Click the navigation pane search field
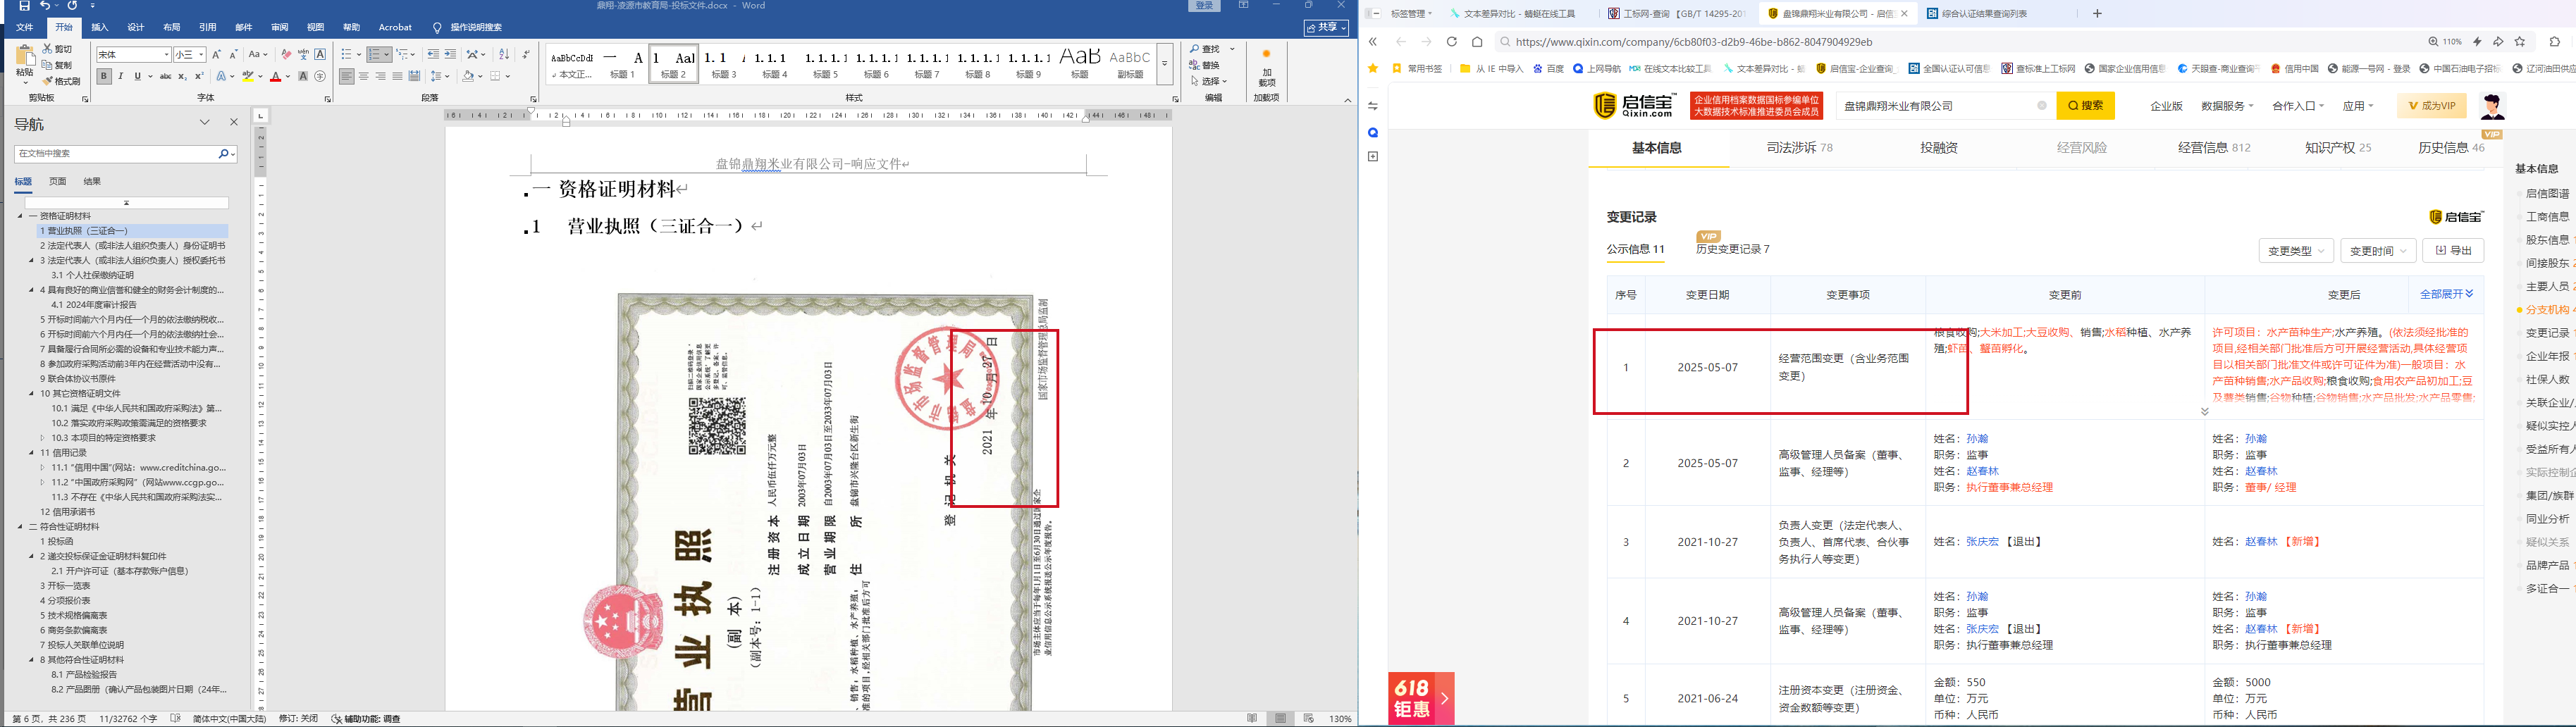 pyautogui.click(x=116, y=154)
